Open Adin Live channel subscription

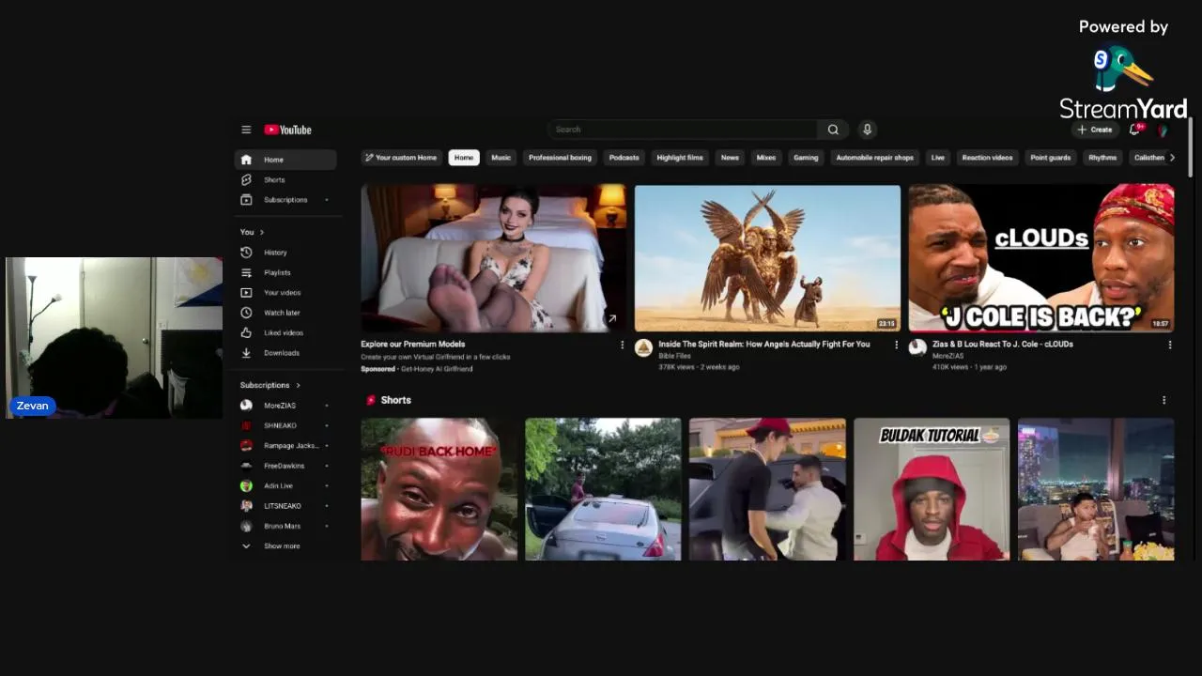tap(285, 486)
